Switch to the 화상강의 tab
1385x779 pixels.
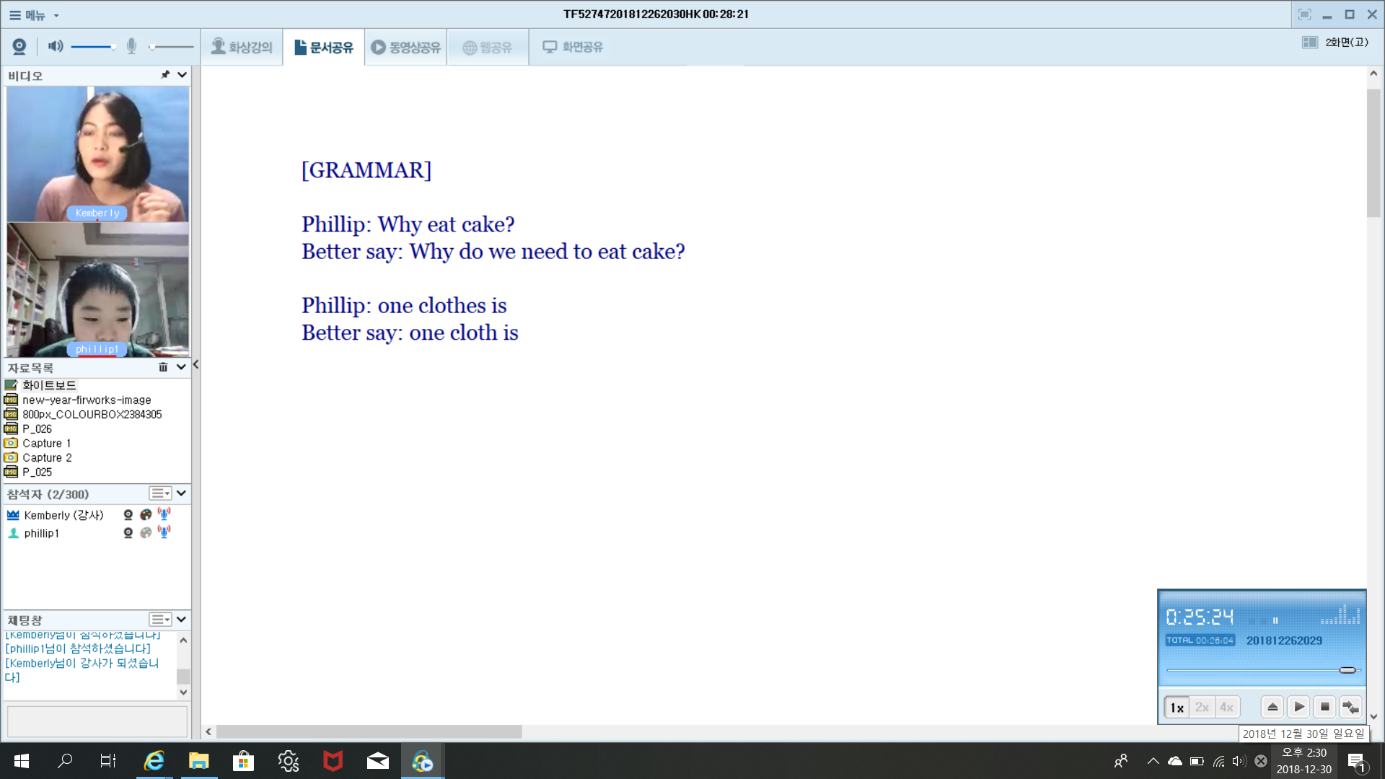click(x=242, y=47)
